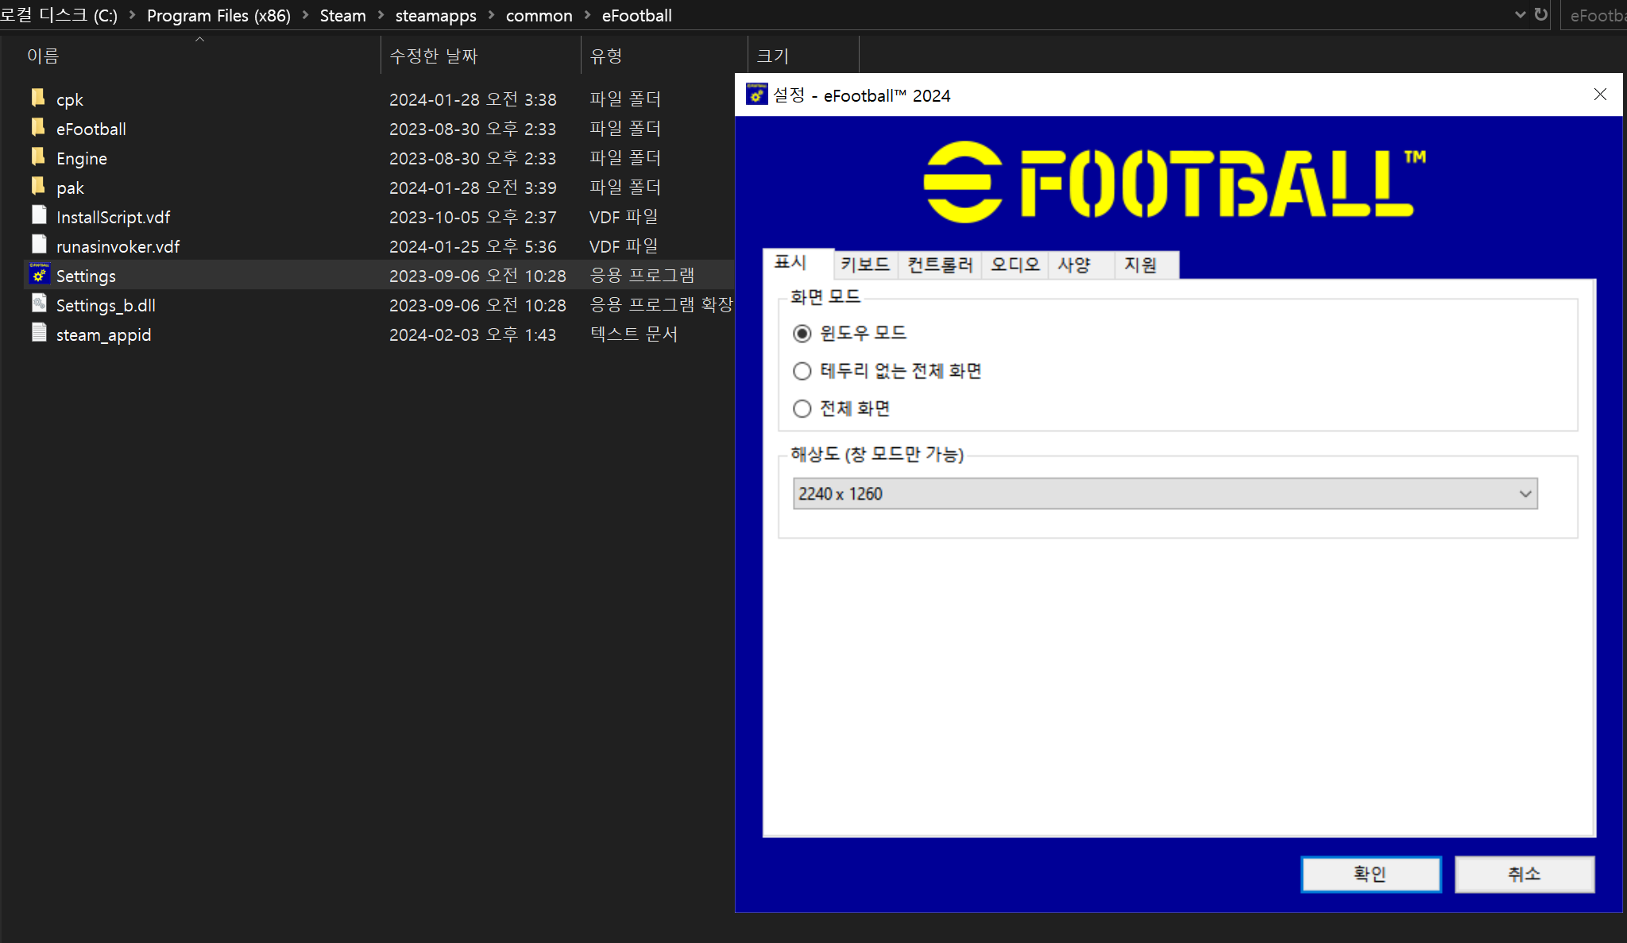Expand chevron after Steam breadcrumb
1627x943 pixels.
[x=381, y=15]
